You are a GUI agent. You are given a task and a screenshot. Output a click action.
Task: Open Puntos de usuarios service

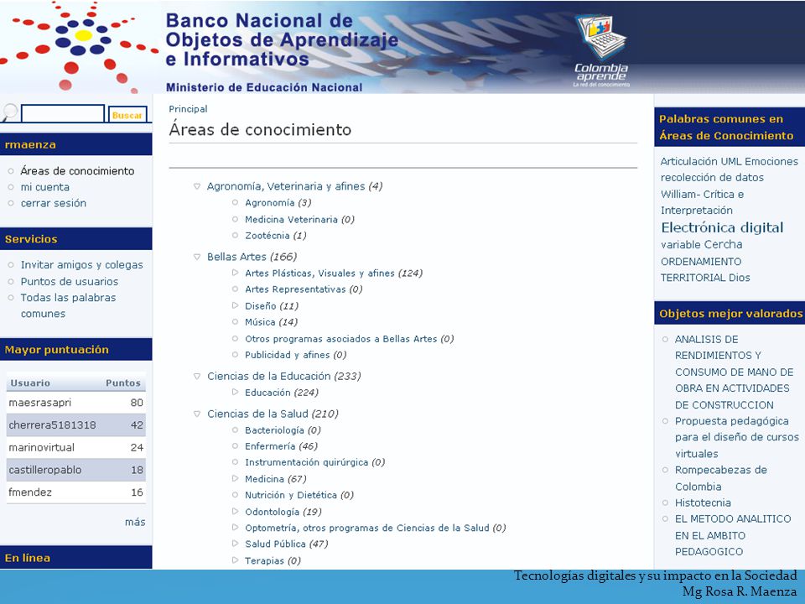point(70,282)
